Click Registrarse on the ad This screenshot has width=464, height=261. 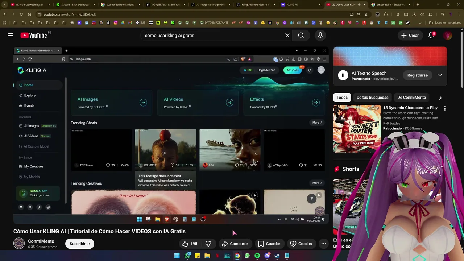pos(417,75)
